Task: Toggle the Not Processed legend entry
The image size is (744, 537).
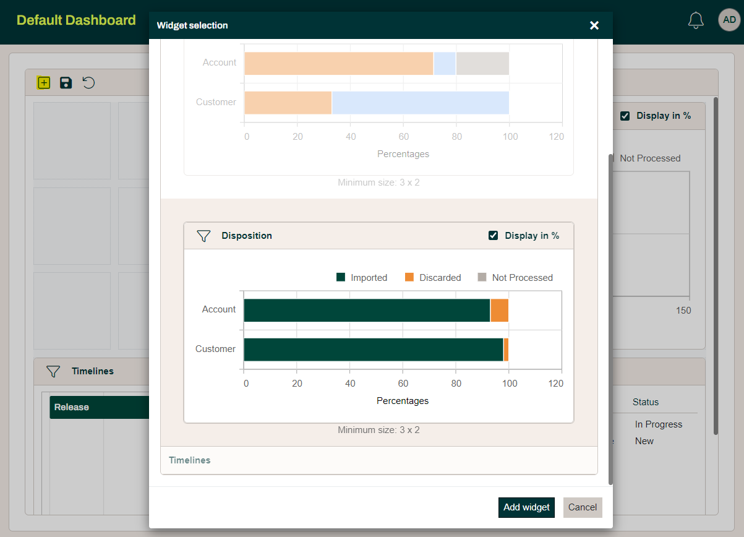Action: (515, 278)
